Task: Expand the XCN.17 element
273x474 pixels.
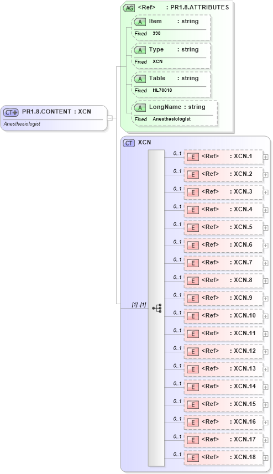Action: tap(265, 440)
